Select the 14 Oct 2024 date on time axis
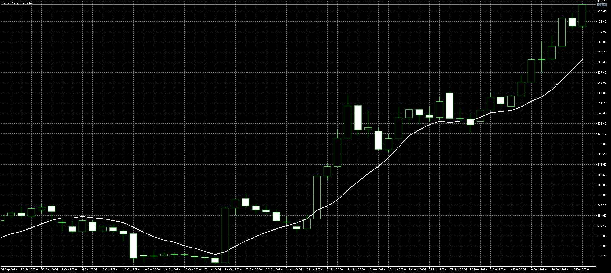 click(x=151, y=269)
